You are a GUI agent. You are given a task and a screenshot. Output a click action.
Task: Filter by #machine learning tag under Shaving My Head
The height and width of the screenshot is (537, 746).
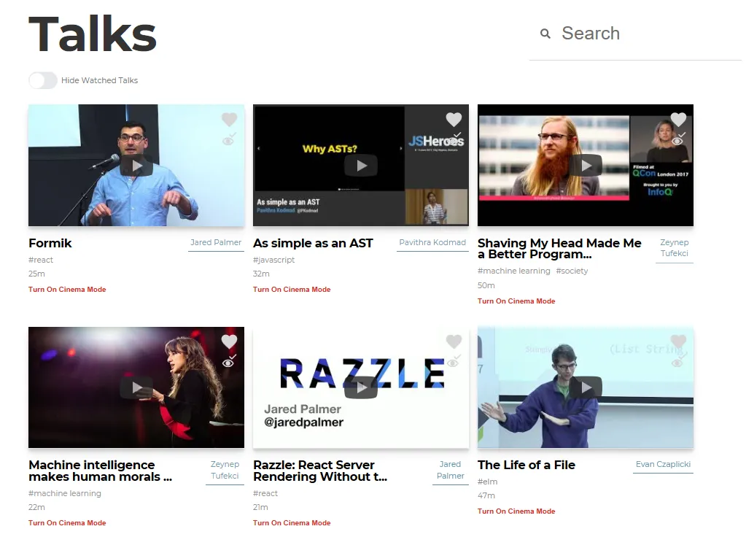[514, 271]
